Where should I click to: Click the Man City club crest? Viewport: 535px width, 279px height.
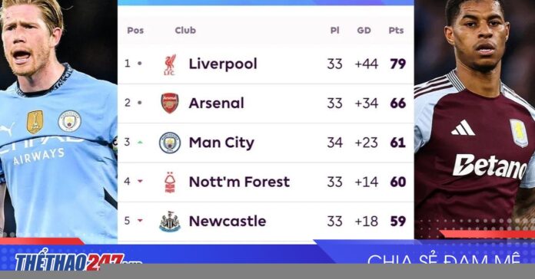pos(170,143)
